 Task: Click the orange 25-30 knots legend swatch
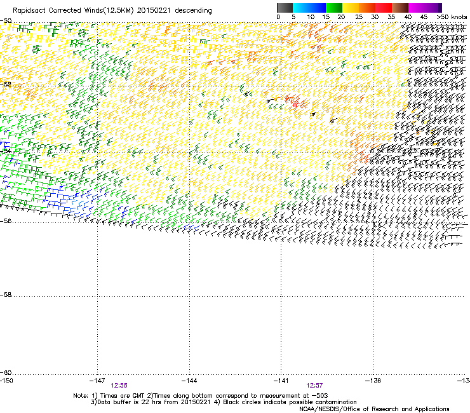(x=367, y=8)
